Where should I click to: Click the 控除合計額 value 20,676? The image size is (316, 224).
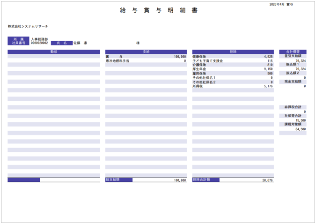click(267, 180)
